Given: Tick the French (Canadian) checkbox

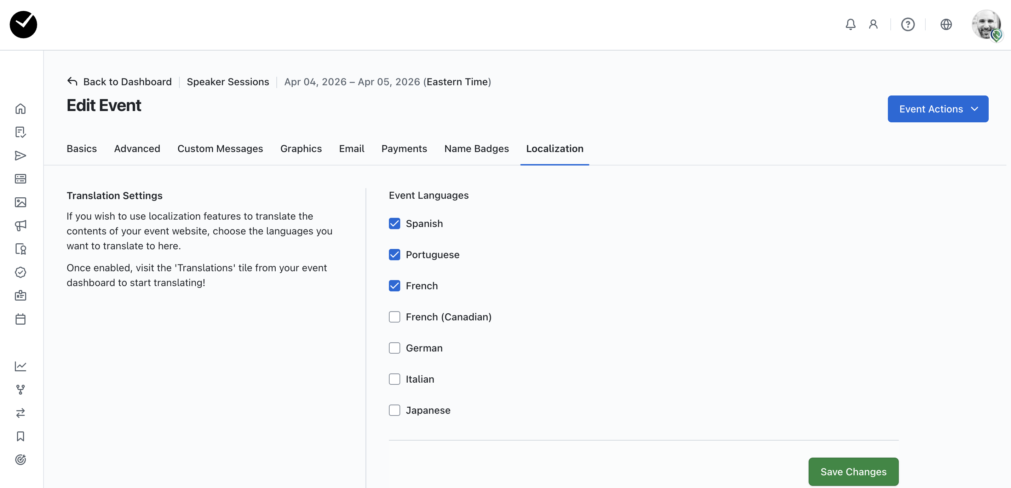Looking at the screenshot, I should click(394, 317).
